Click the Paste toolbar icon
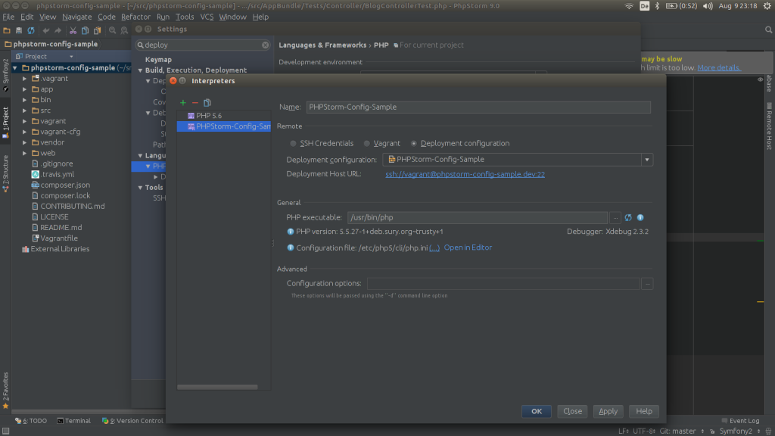The image size is (775, 436). [98, 30]
